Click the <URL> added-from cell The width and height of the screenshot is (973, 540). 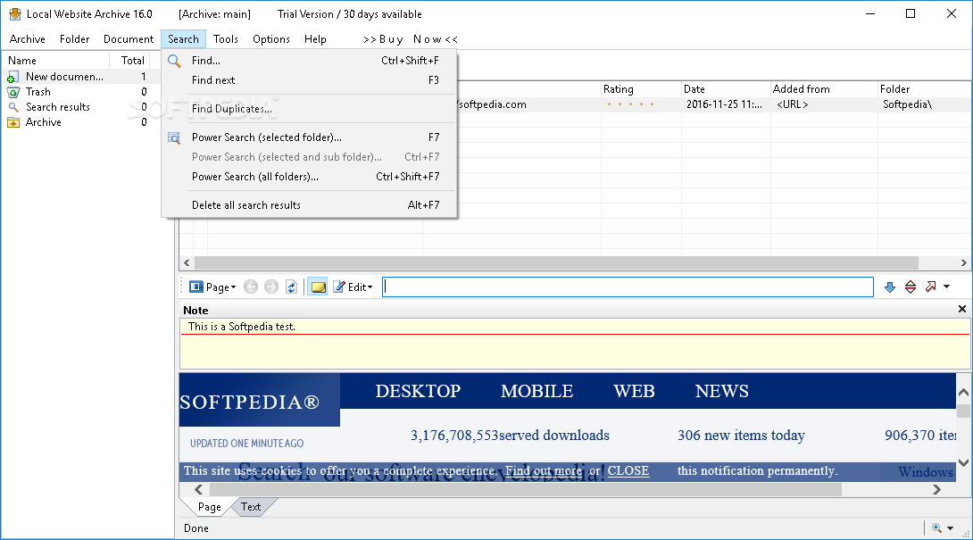pyautogui.click(x=793, y=104)
